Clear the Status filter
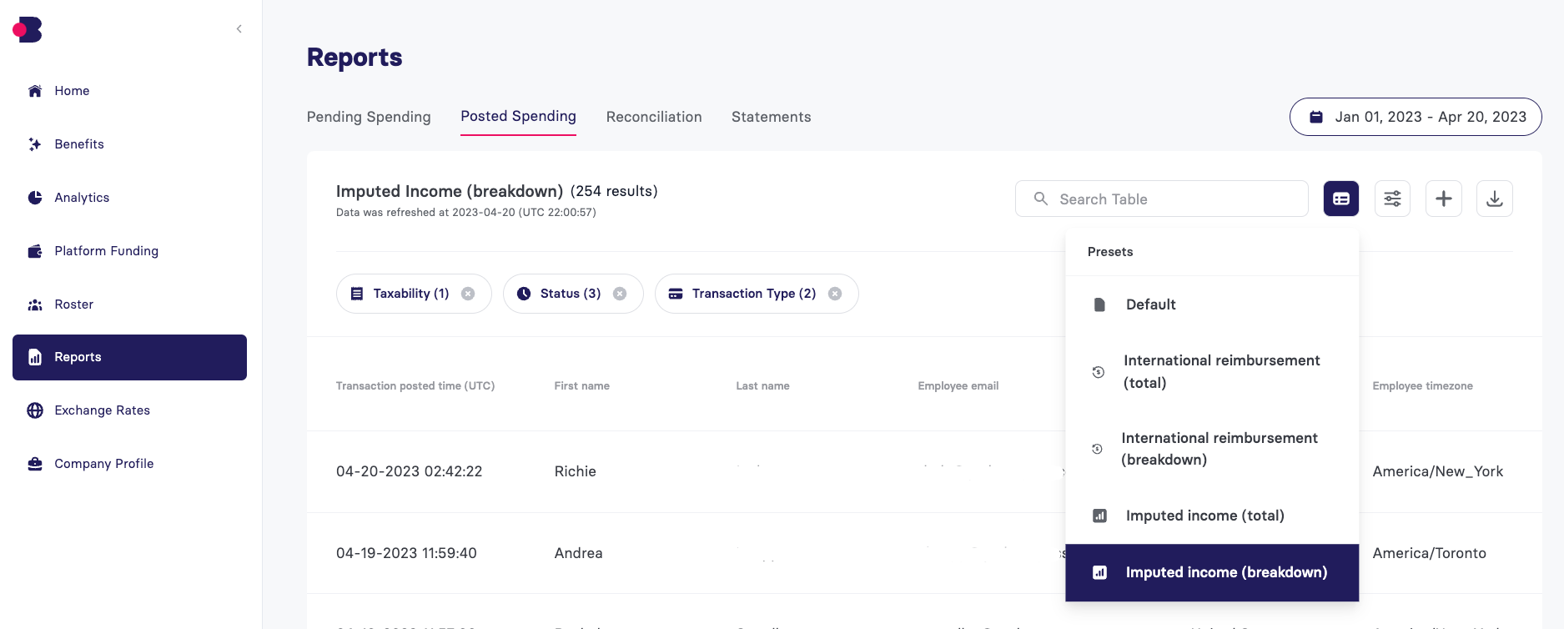This screenshot has height=629, width=1564. (620, 294)
